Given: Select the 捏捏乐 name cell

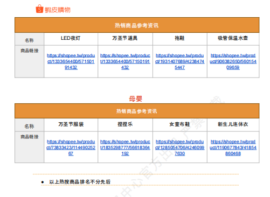Looking at the screenshot, I should pyautogui.click(x=125, y=125).
